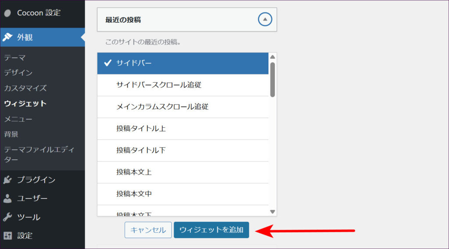Open the テーマ submenu item
Screen dimensions: 449x249
(15, 57)
